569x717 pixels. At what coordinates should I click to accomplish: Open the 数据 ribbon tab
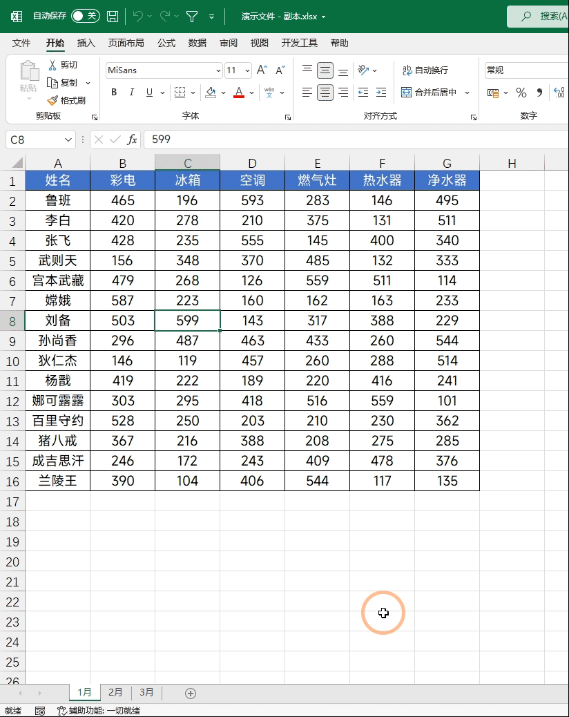point(197,42)
